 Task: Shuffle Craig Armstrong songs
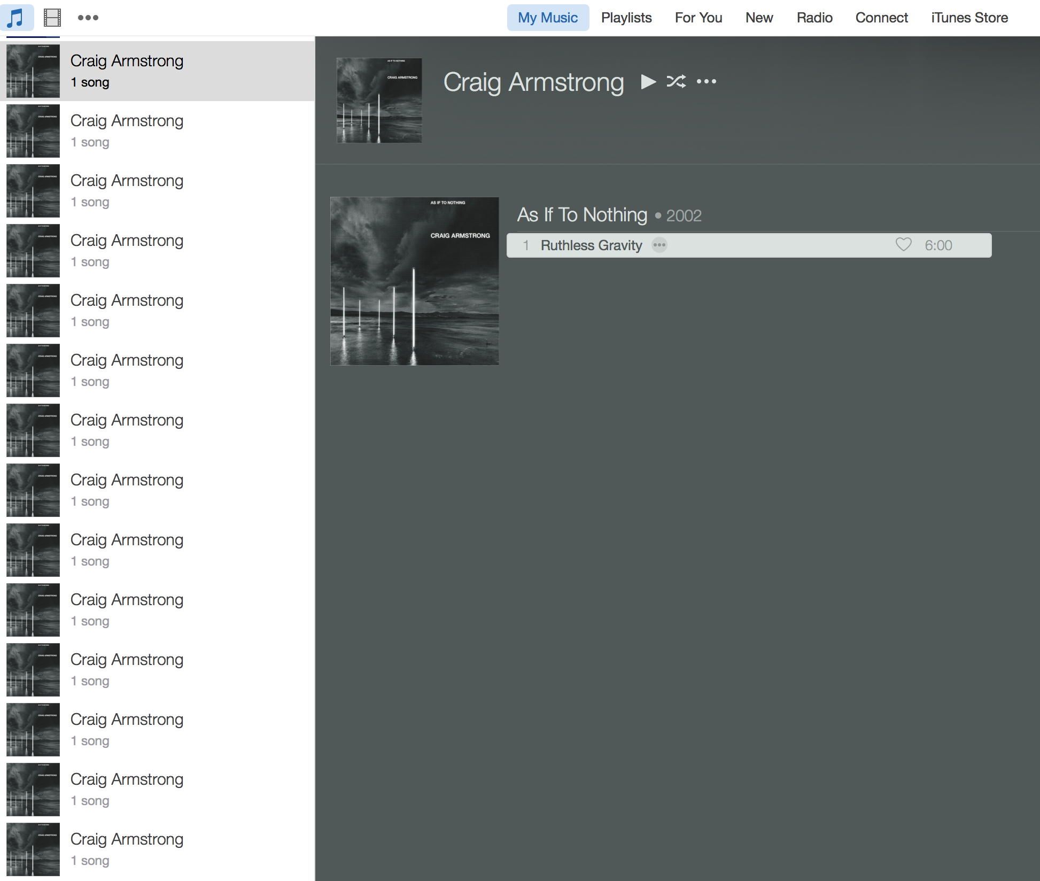[x=676, y=82]
